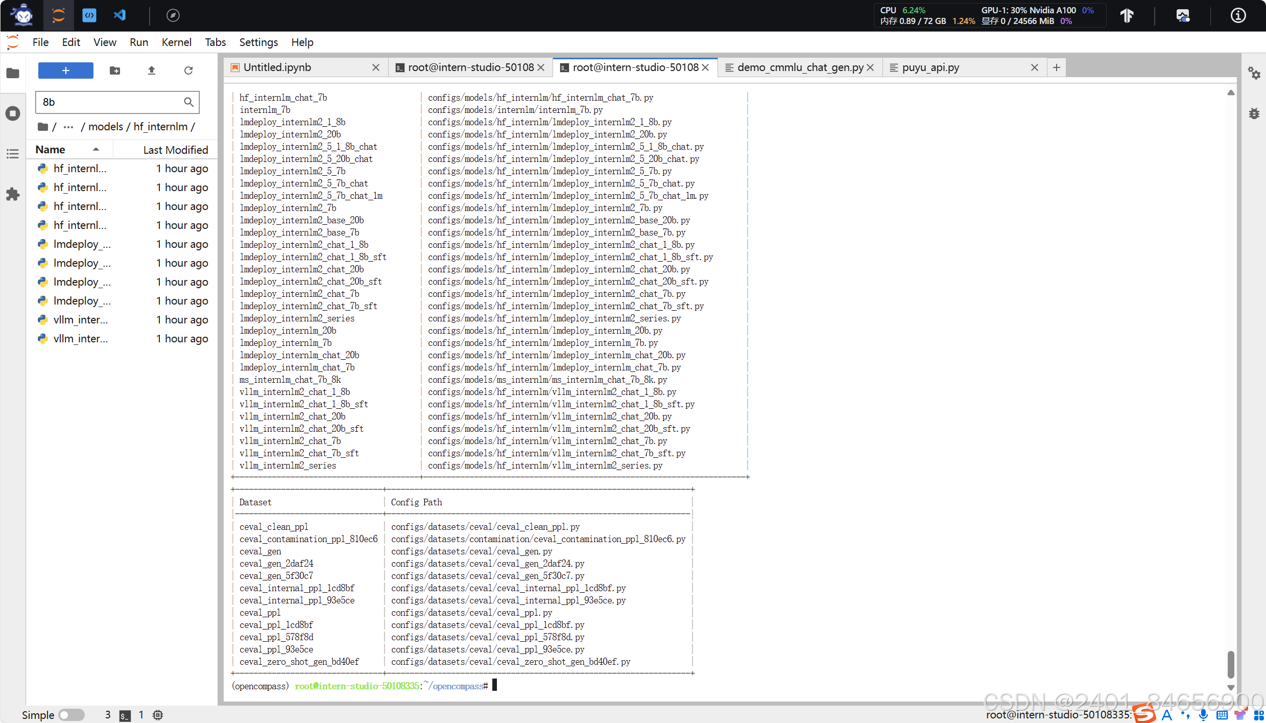Viewport: 1266px width, 723px height.
Task: Open the Debugger bug icon panel
Action: click(x=1254, y=113)
